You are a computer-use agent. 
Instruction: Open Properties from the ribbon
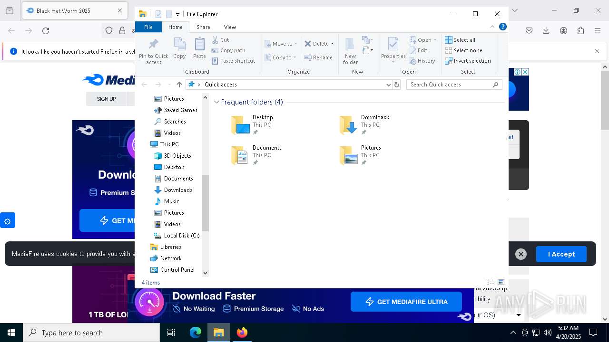click(393, 50)
